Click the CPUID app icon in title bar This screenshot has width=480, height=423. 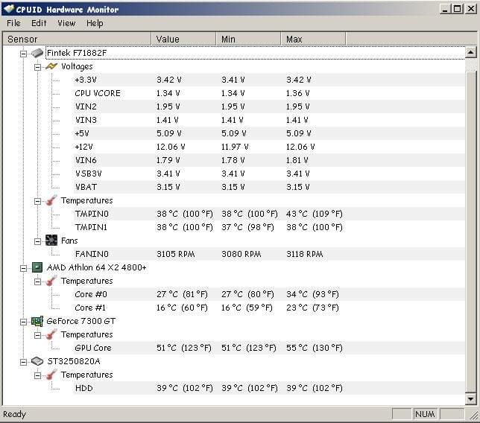coord(9,9)
